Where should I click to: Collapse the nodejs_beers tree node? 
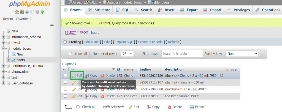click(x=3, y=49)
